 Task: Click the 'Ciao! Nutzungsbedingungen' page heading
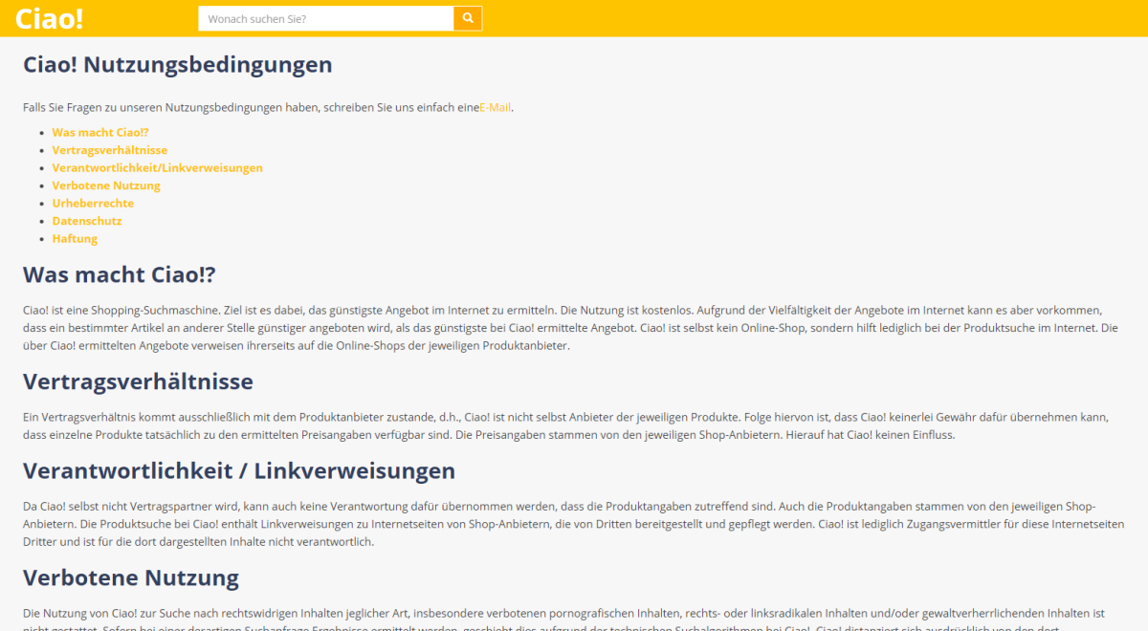click(x=178, y=64)
